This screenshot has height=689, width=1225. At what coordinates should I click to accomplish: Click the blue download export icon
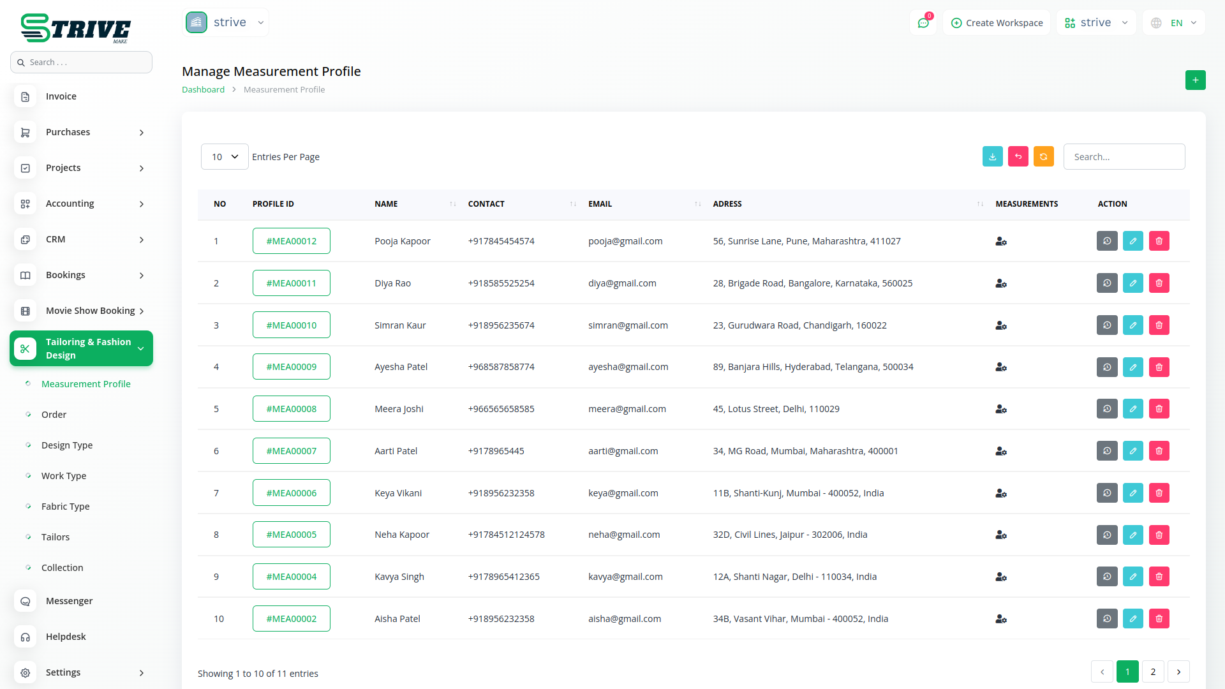click(x=992, y=157)
